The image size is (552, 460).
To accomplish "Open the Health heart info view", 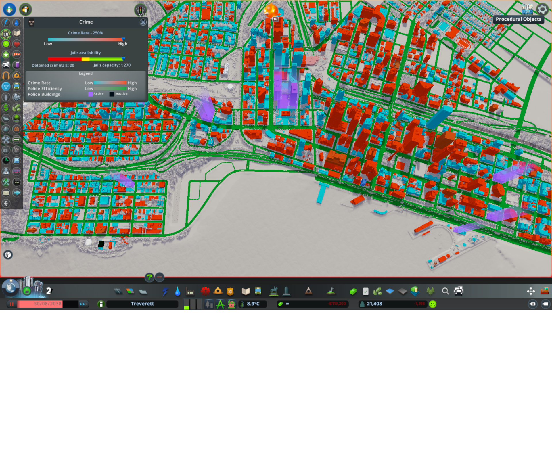I will pyautogui.click(x=16, y=44).
